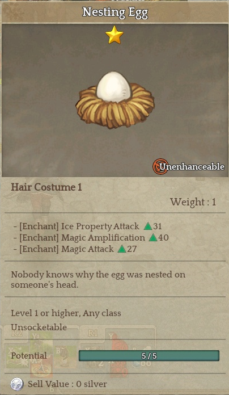Viewport: 229px width, 395px height.
Task: Click the green triangle beside Magic Amplification
Action: [x=152, y=238]
